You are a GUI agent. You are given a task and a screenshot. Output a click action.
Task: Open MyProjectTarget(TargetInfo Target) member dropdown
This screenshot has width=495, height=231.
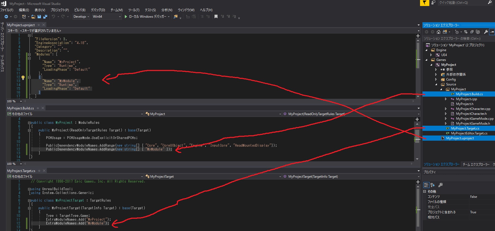pyautogui.click(x=418, y=177)
